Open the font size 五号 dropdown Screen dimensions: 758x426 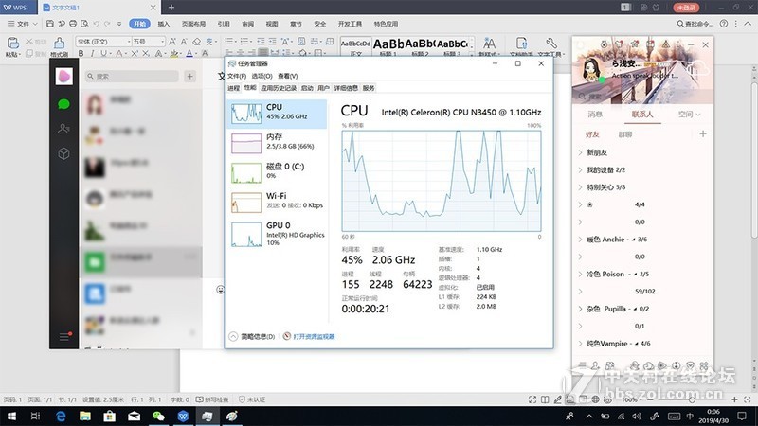pyautogui.click(x=149, y=42)
